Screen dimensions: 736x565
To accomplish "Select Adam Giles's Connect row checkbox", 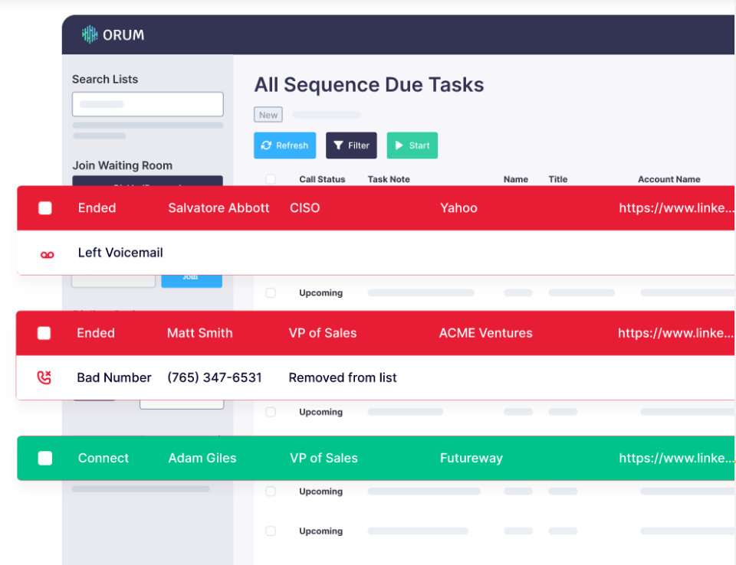I will point(44,458).
